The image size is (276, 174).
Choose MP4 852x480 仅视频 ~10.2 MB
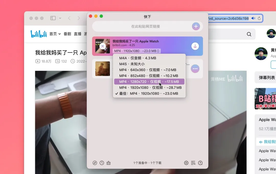149,76
